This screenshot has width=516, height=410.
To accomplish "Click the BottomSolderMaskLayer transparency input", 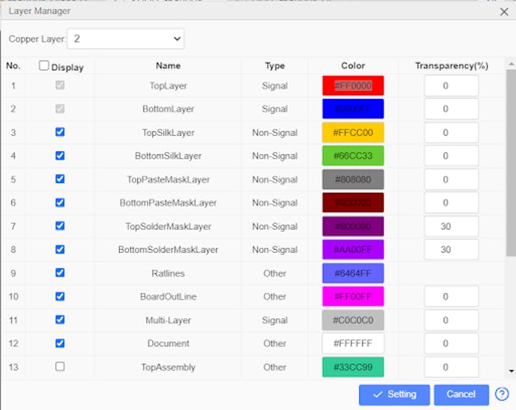I will click(x=451, y=250).
